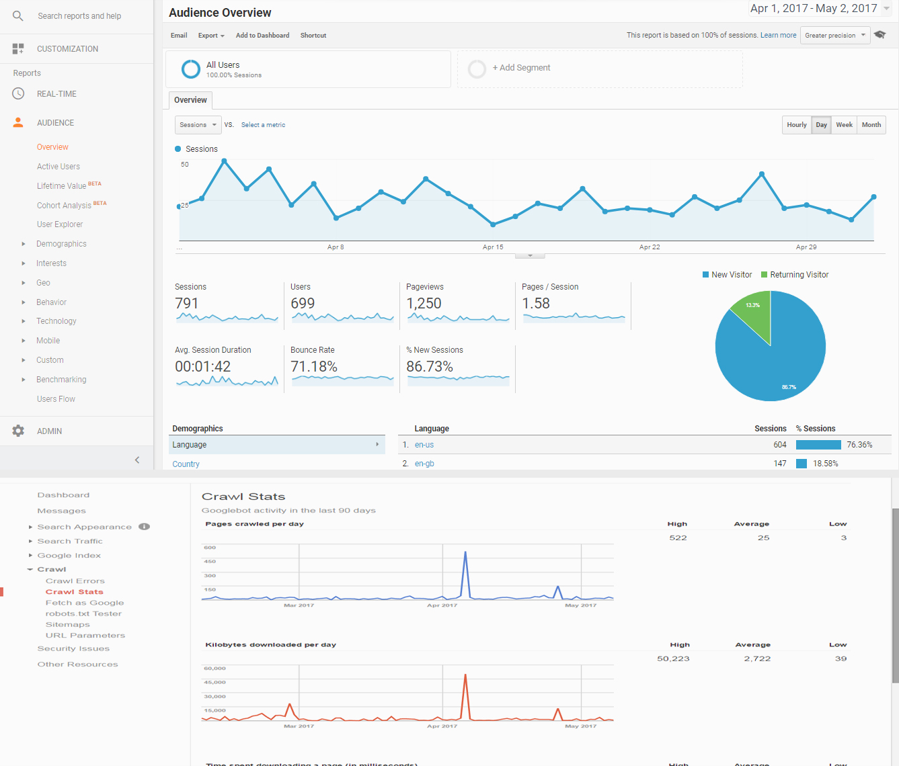Click the search magnifier icon
Screen dimensions: 899x766
pyautogui.click(x=18, y=15)
